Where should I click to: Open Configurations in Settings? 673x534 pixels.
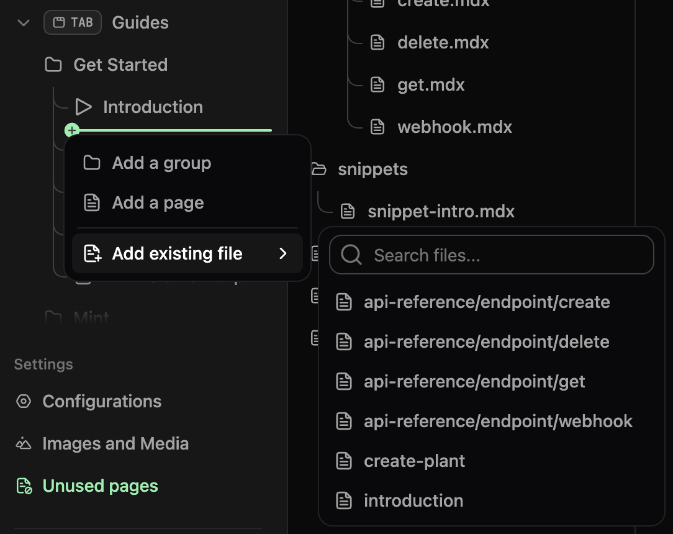click(102, 401)
